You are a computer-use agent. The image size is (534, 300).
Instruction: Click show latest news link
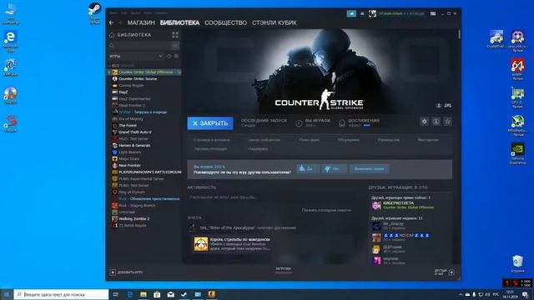[326, 210]
